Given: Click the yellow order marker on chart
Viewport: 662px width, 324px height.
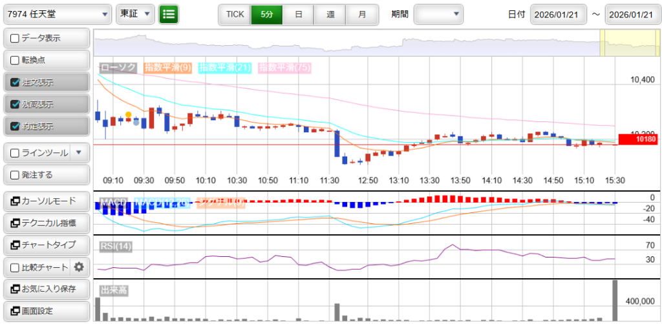Looking at the screenshot, I should [129, 114].
